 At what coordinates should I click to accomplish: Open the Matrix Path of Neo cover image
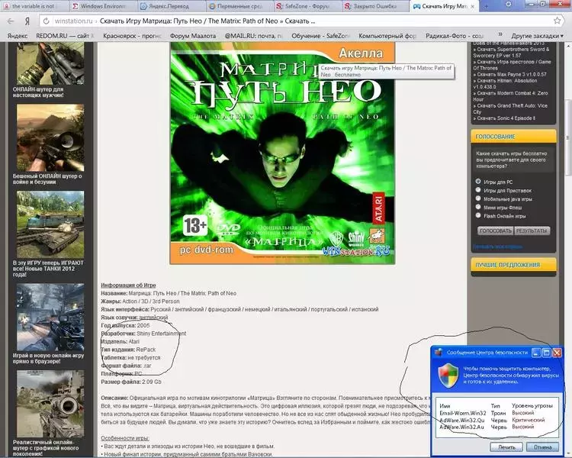click(x=282, y=153)
